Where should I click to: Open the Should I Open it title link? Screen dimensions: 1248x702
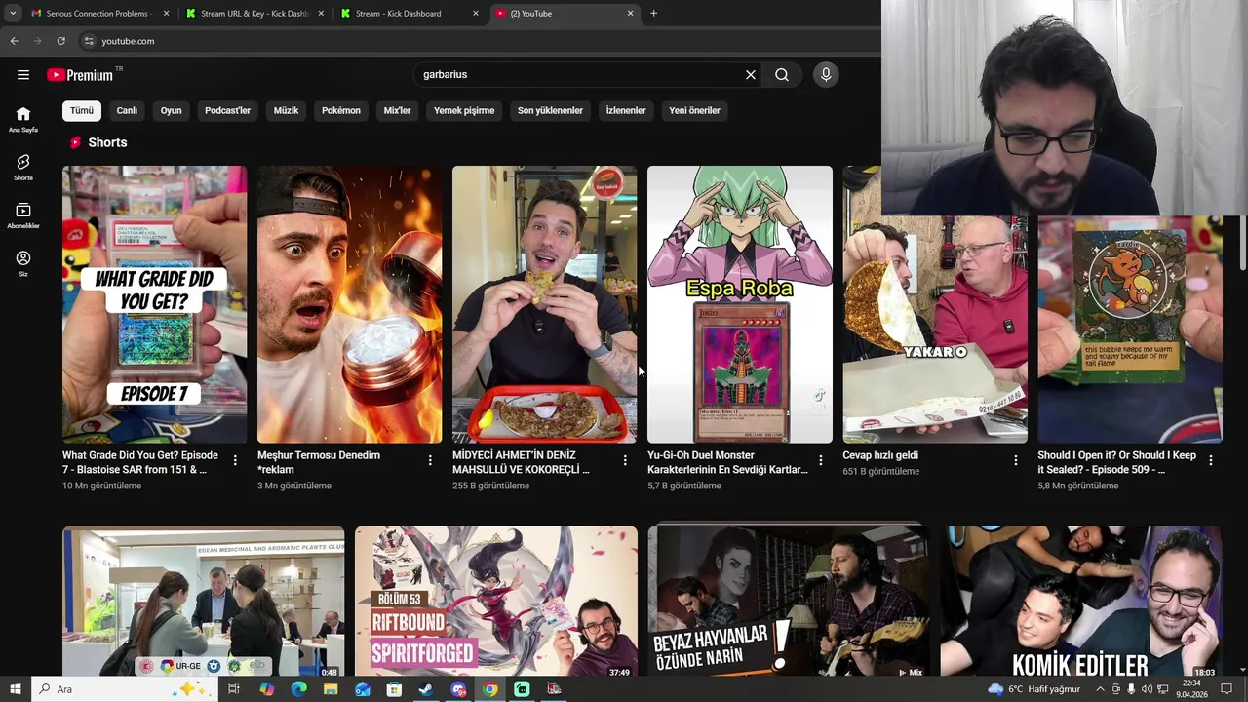[x=1116, y=462]
